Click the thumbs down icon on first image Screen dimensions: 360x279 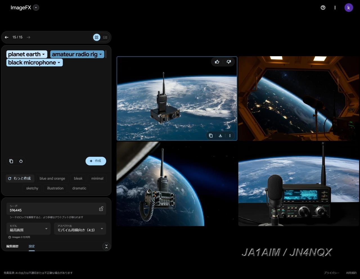pyautogui.click(x=229, y=62)
